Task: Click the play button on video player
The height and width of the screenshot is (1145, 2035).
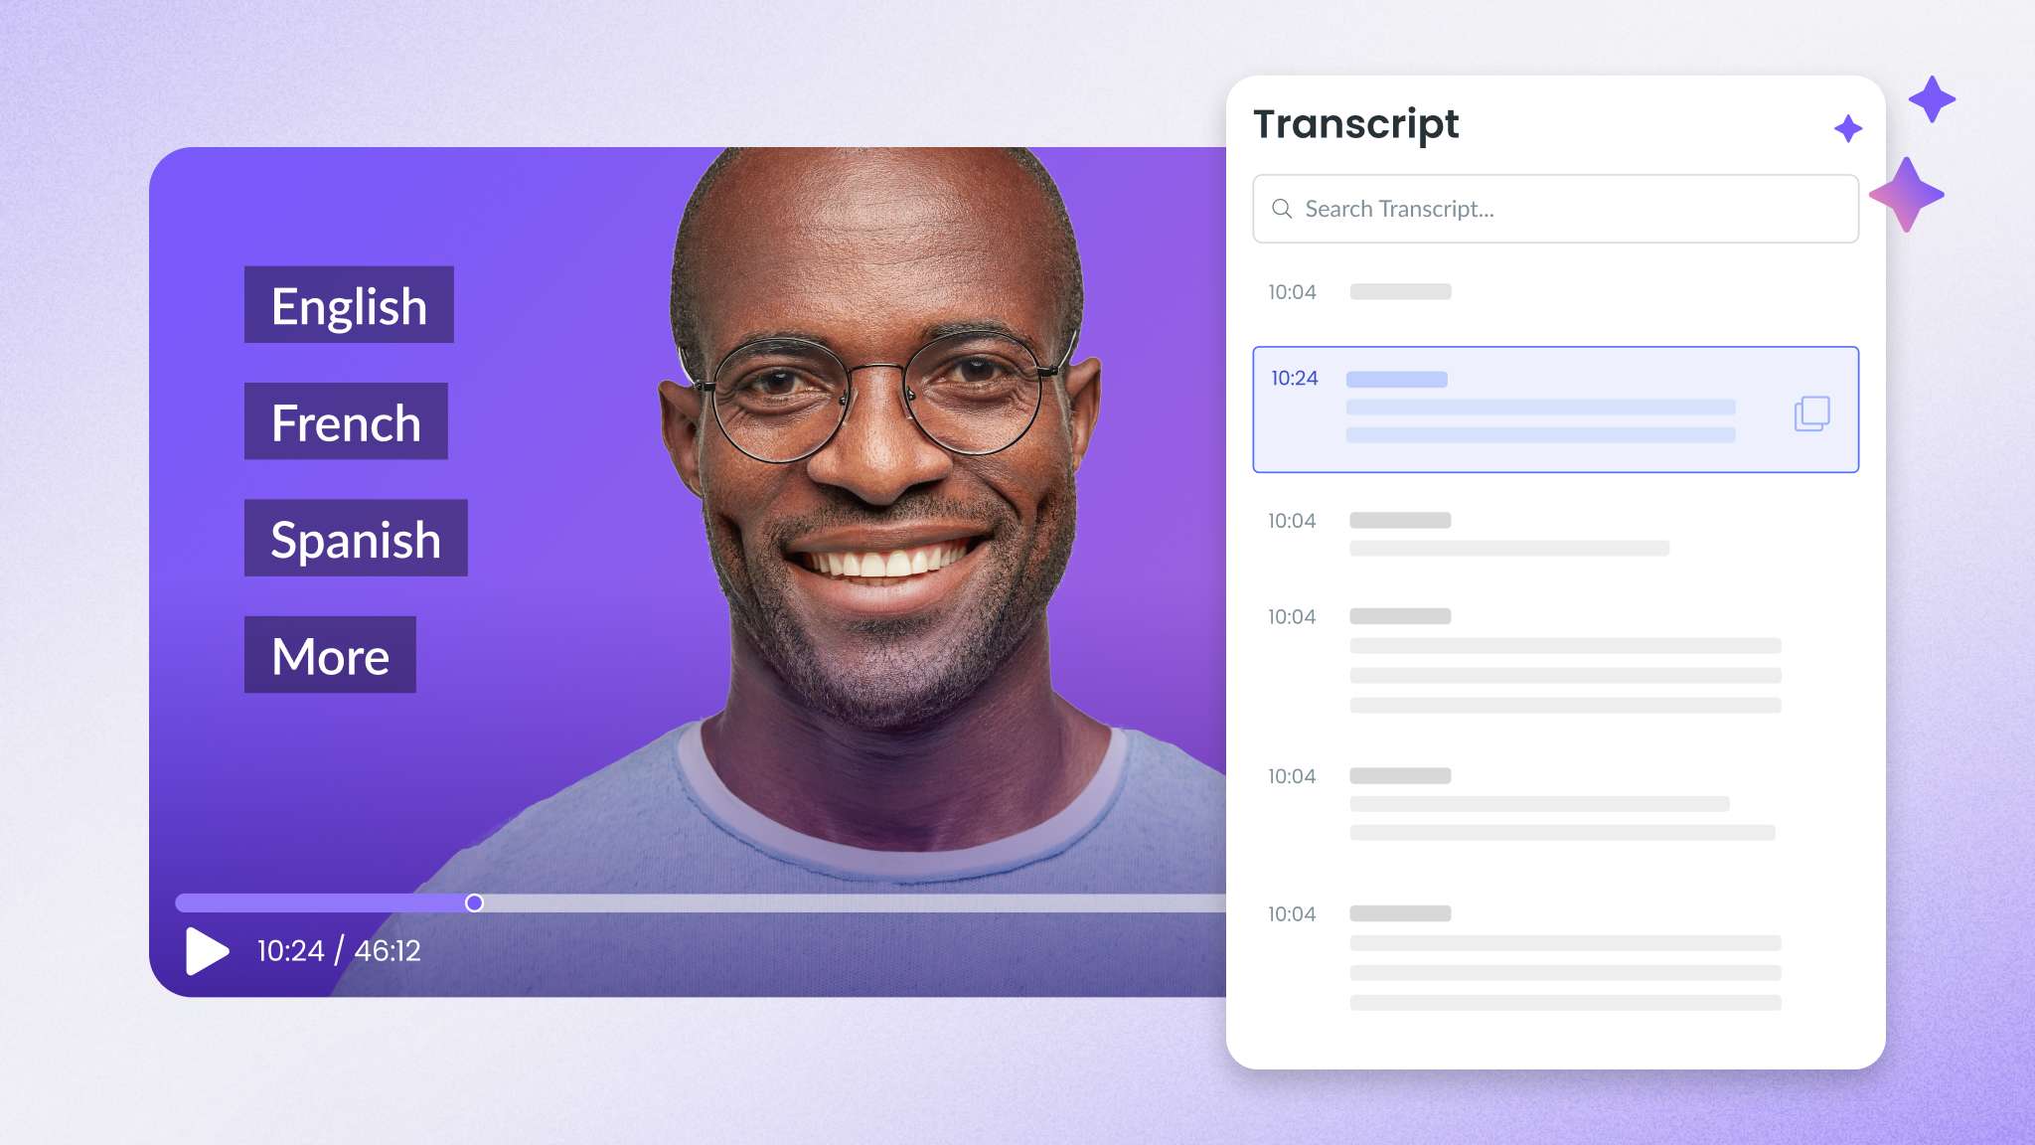Action: point(204,950)
